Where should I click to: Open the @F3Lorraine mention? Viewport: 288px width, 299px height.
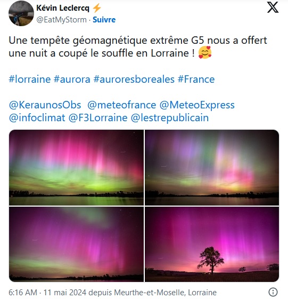[98, 118]
